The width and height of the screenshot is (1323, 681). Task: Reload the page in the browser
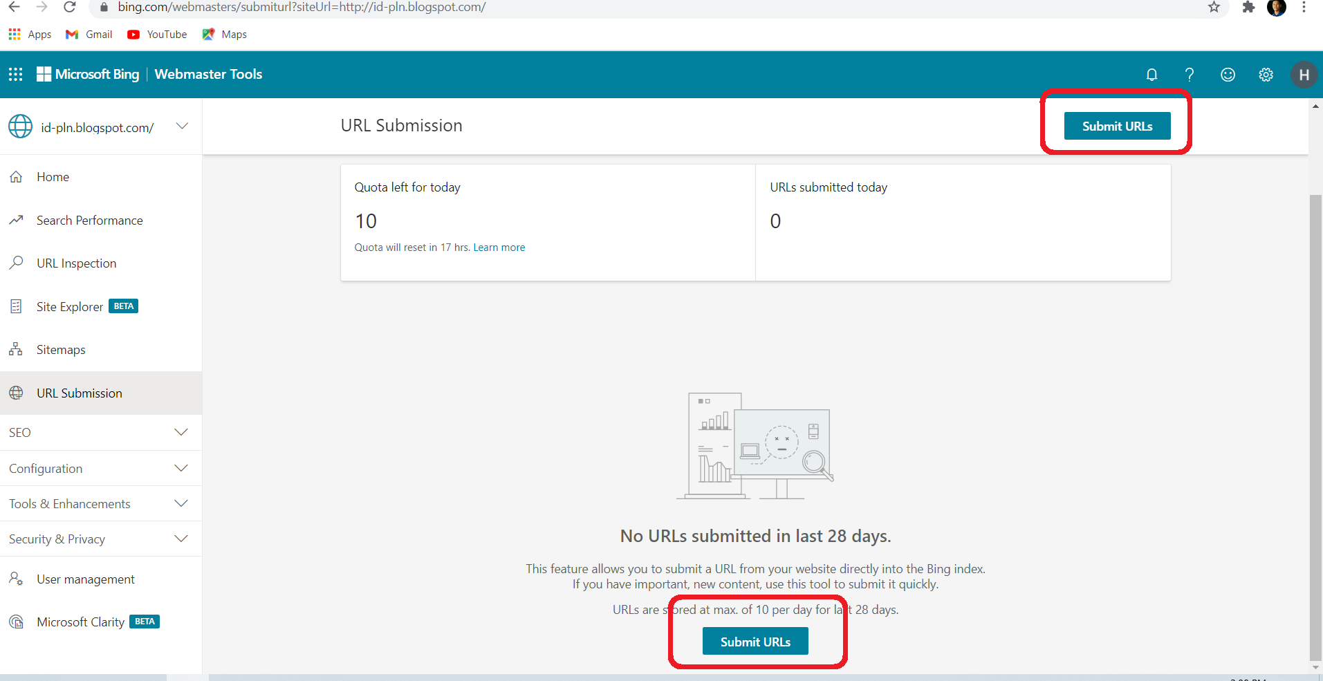[x=69, y=7]
